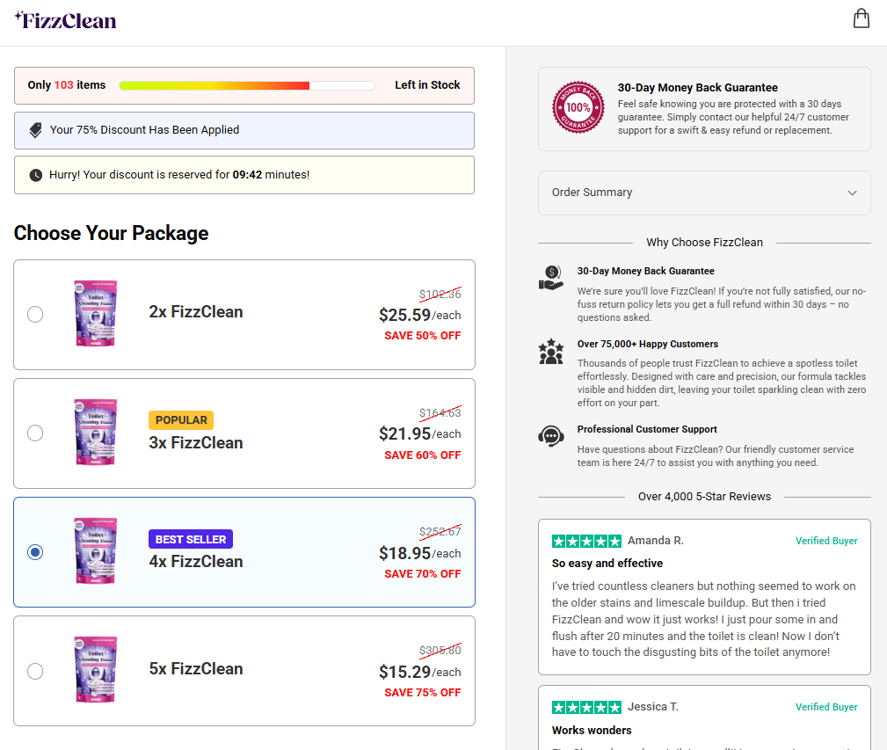Select the 4x FizzClean radio button
The image size is (887, 750).
[x=35, y=552]
